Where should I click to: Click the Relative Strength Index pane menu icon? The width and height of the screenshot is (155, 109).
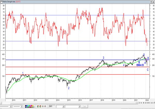coord(2,2)
